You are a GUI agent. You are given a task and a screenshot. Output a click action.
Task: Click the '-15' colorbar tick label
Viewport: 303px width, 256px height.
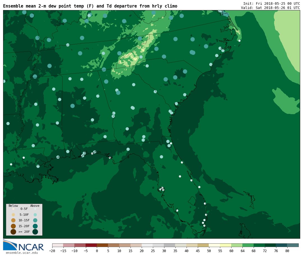point(63,251)
